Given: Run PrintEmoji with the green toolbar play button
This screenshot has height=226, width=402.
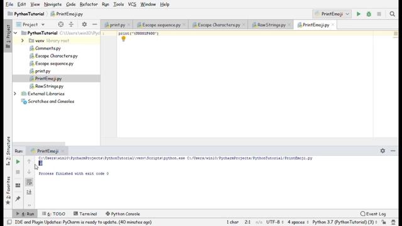Looking at the screenshot, I should 359,14.
